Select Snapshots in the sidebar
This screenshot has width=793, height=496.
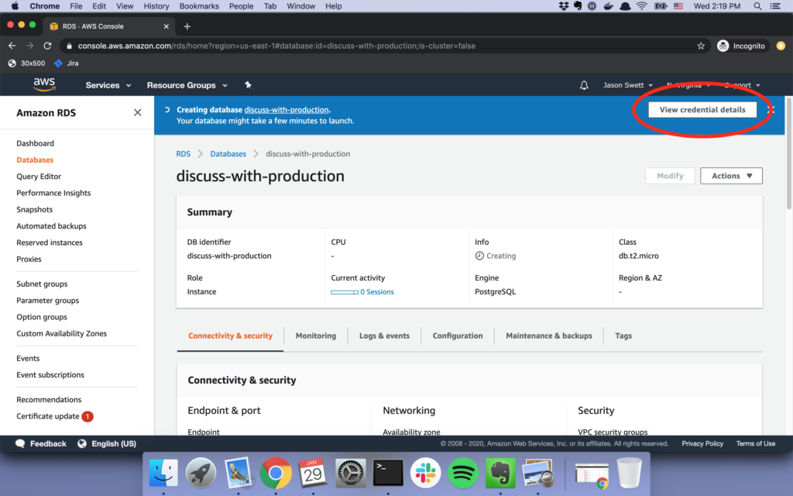35,209
